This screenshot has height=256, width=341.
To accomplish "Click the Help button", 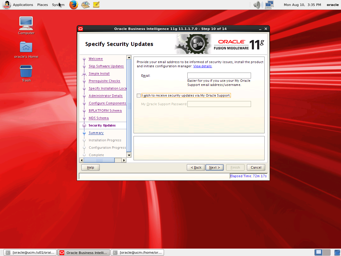I will pyautogui.click(x=91, y=167).
